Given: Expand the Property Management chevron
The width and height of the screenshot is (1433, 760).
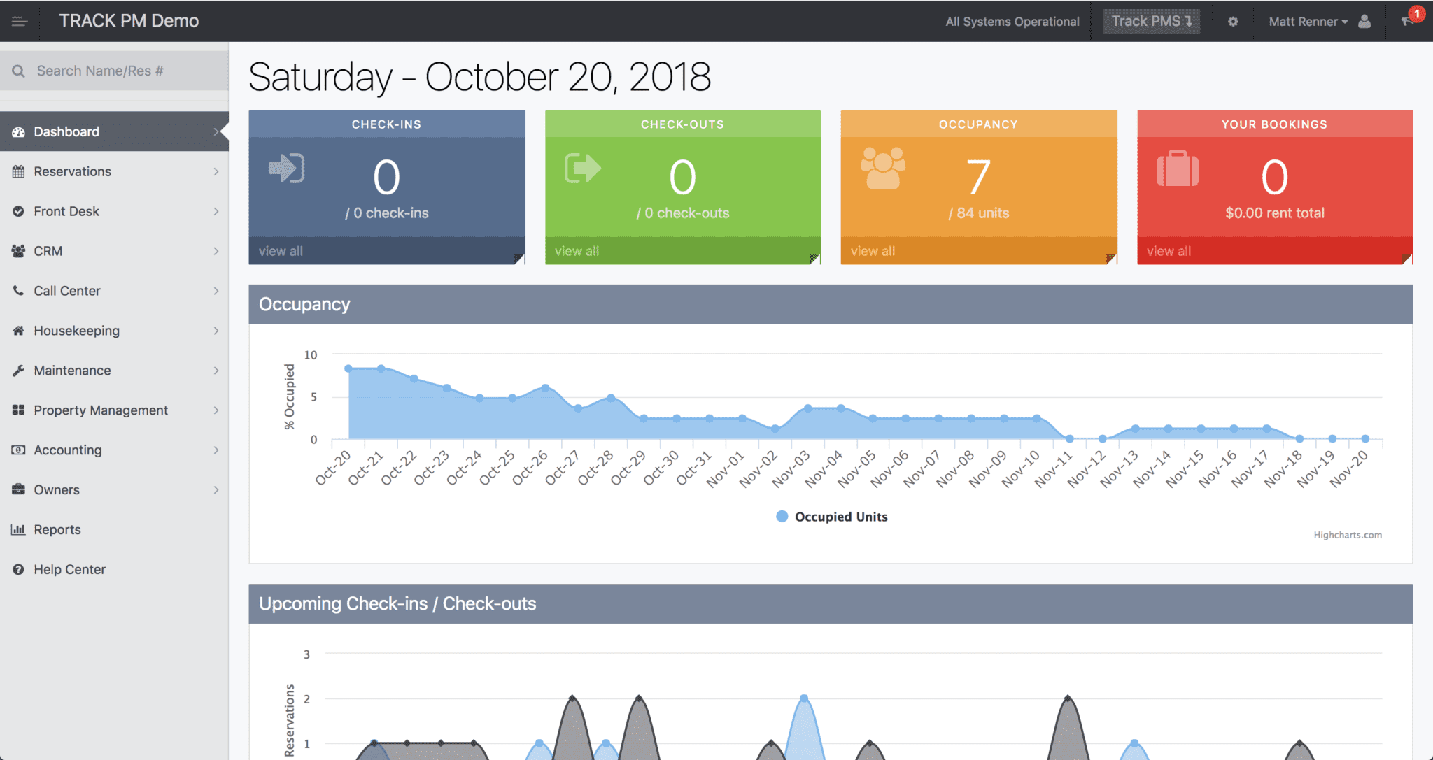Looking at the screenshot, I should pos(216,410).
